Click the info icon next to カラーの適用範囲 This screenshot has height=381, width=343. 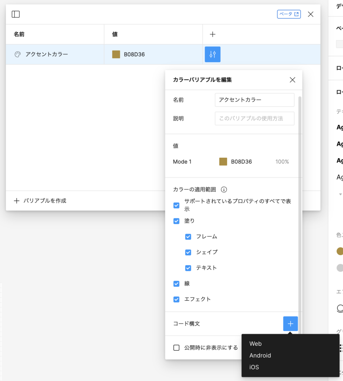pos(224,189)
